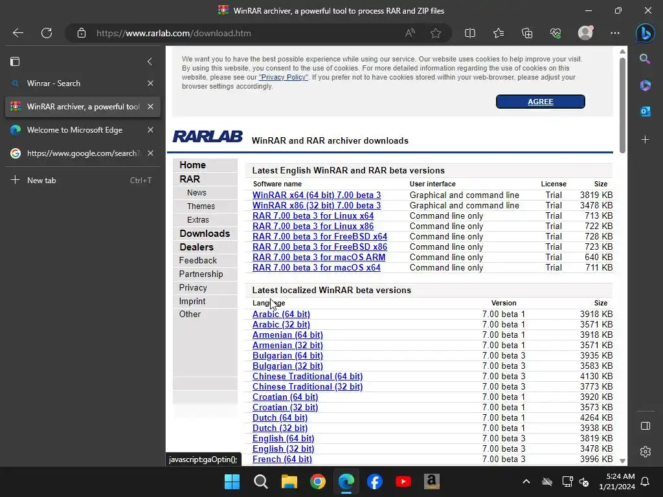
Task: Click the address bar URL field
Action: click(245, 33)
